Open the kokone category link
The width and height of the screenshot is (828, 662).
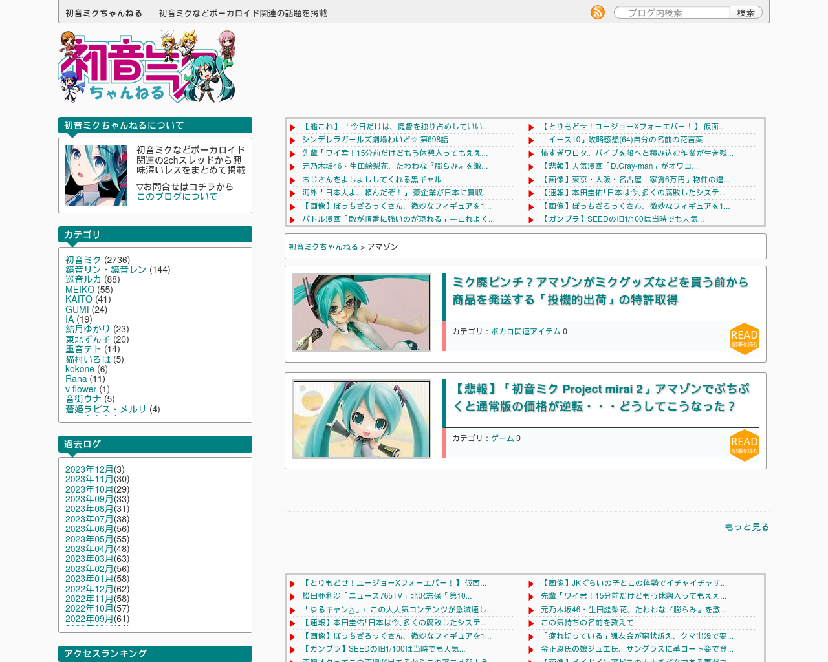point(80,369)
